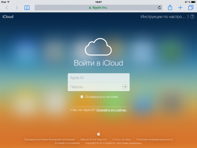Open 'Условия и положения' link
The width and height of the screenshot is (197, 148).
(67, 143)
